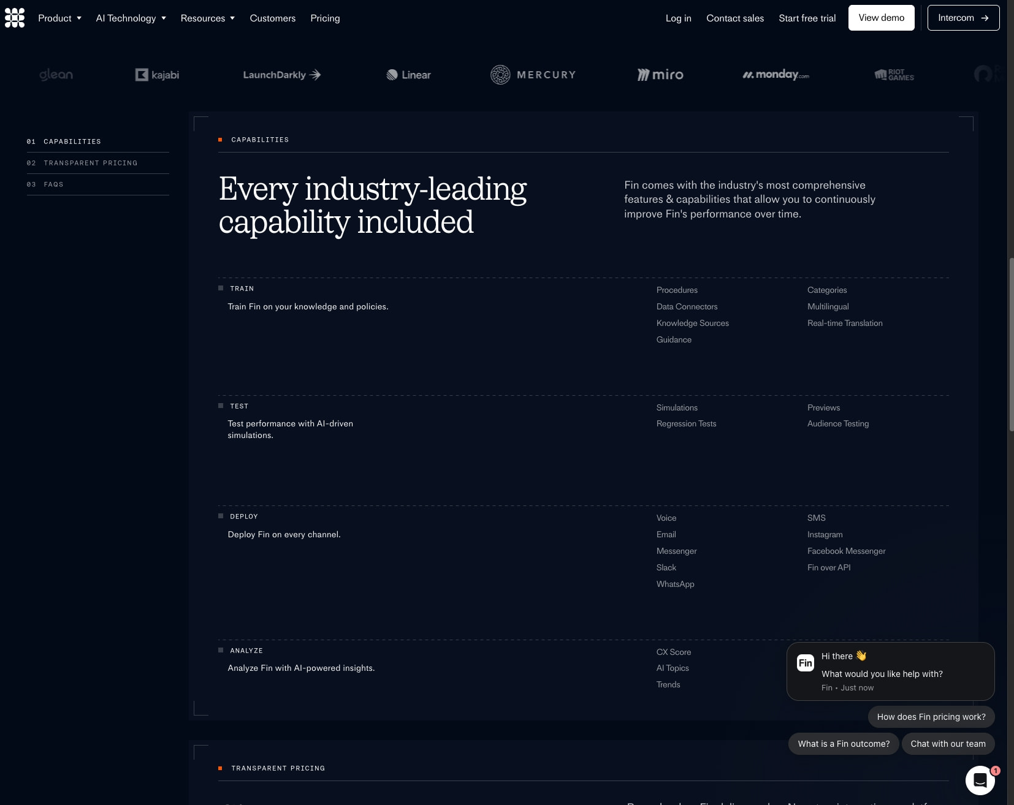Screen dimensions: 1014x805
Task: Open the Facebook Messenger link
Action: (846, 551)
